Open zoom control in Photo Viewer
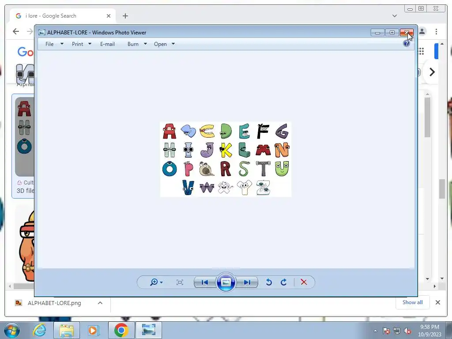 tap(156, 282)
